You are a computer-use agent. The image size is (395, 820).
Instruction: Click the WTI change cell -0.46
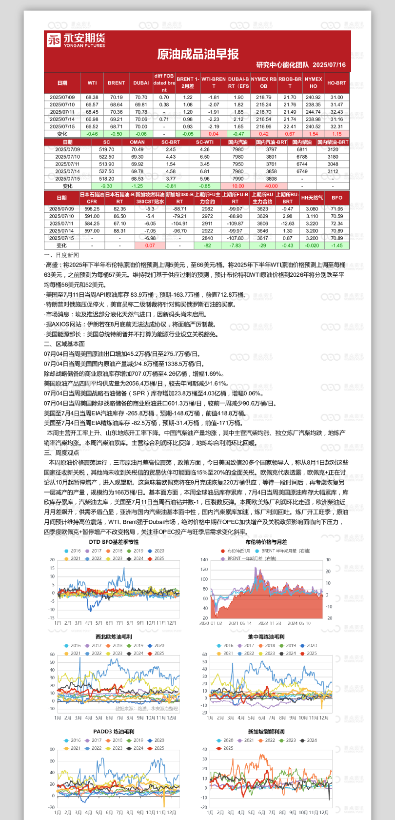click(x=92, y=134)
